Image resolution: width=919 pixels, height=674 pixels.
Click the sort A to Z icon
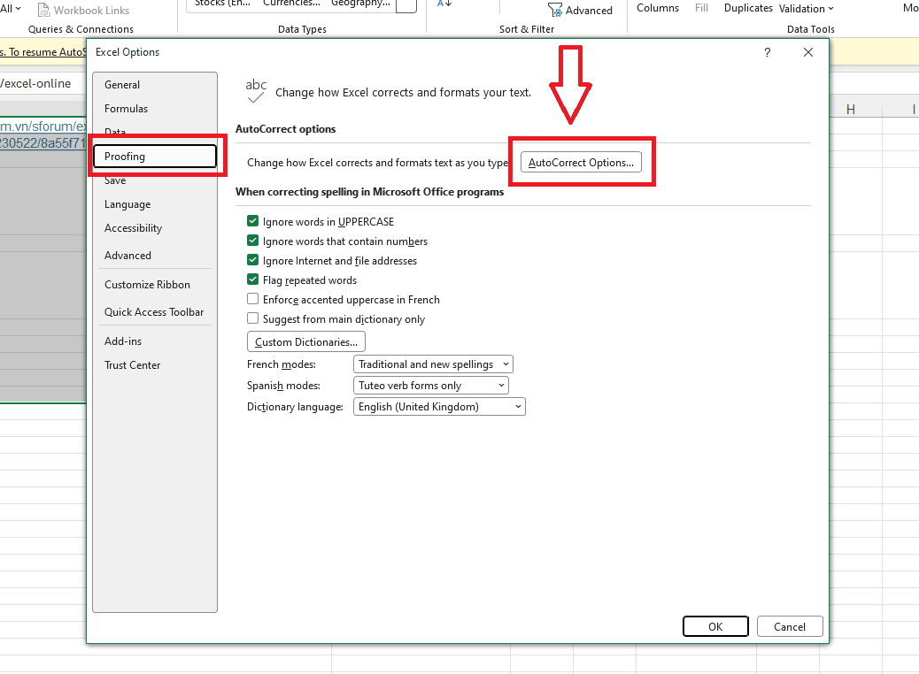444,4
